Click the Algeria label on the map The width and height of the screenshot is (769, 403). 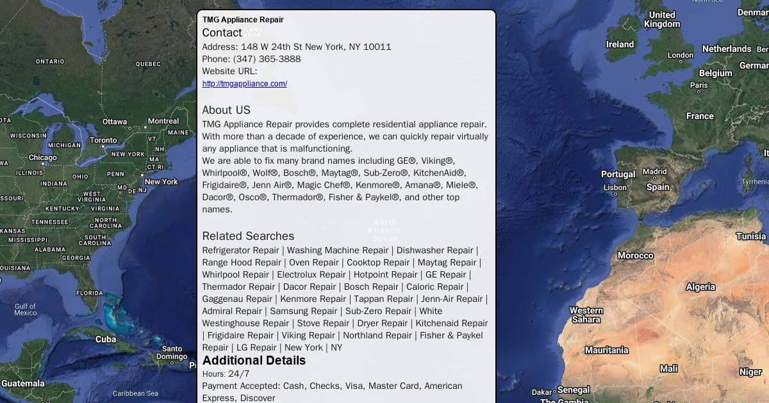(x=700, y=287)
